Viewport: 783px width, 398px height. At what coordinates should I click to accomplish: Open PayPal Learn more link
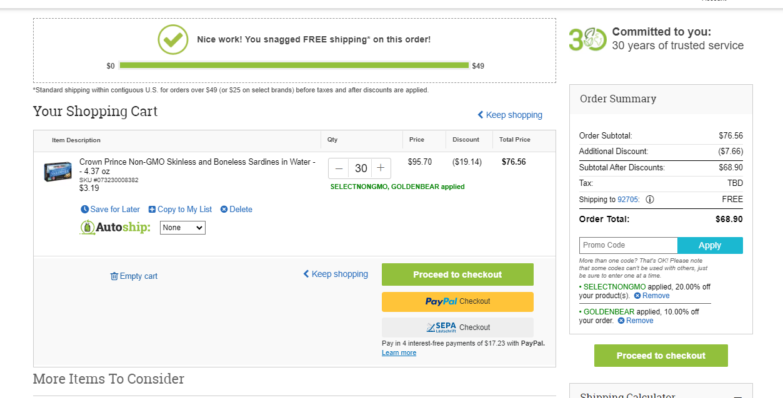[x=399, y=352]
